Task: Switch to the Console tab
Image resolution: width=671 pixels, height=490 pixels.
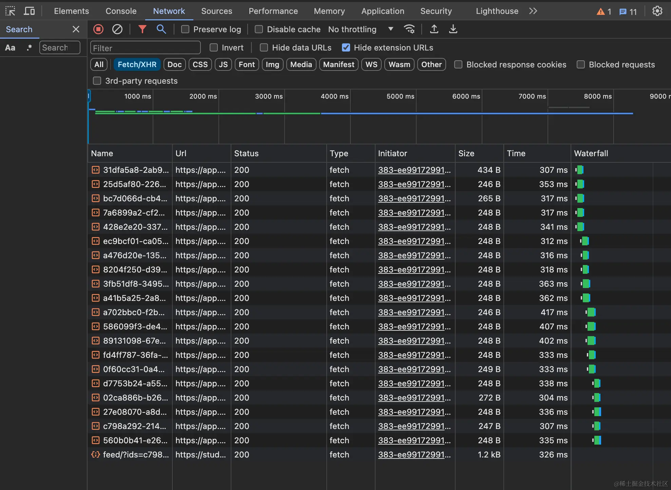Action: (x=121, y=11)
